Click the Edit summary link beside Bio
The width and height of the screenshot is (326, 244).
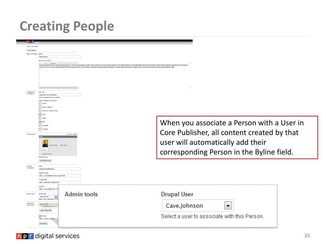pyautogui.click(x=46, y=61)
